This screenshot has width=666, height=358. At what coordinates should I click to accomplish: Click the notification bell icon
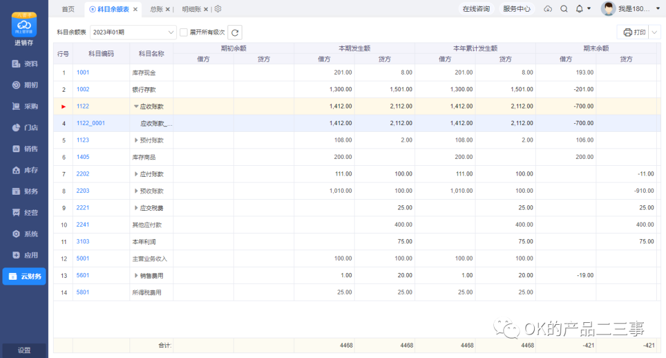click(579, 9)
